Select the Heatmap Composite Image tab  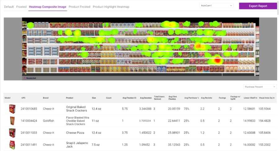[x=47, y=7]
